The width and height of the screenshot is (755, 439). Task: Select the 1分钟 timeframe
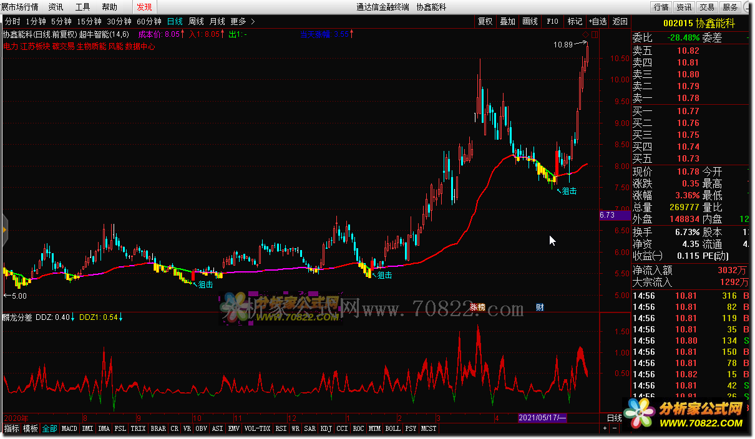coord(36,21)
